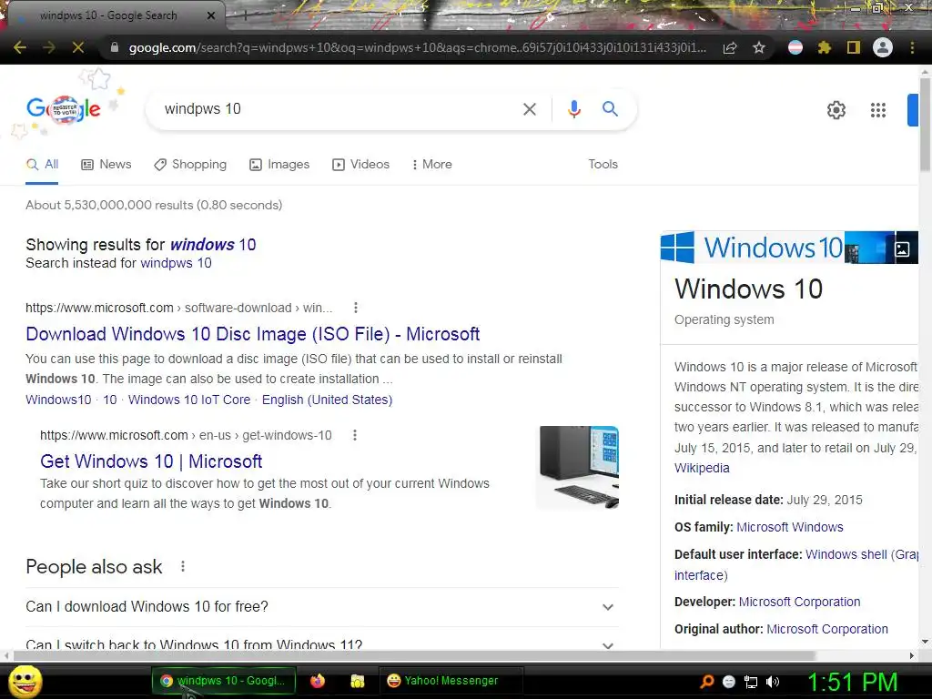Share this page icon in address bar
The height and width of the screenshot is (699, 932).
coord(730,47)
